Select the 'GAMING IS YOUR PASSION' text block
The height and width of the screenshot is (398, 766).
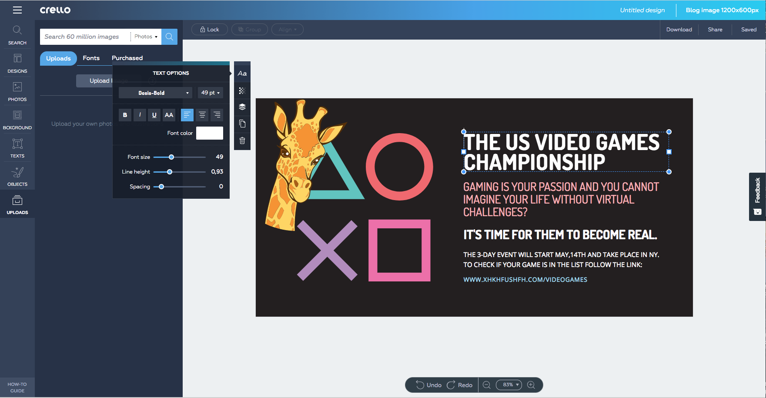[x=561, y=199]
